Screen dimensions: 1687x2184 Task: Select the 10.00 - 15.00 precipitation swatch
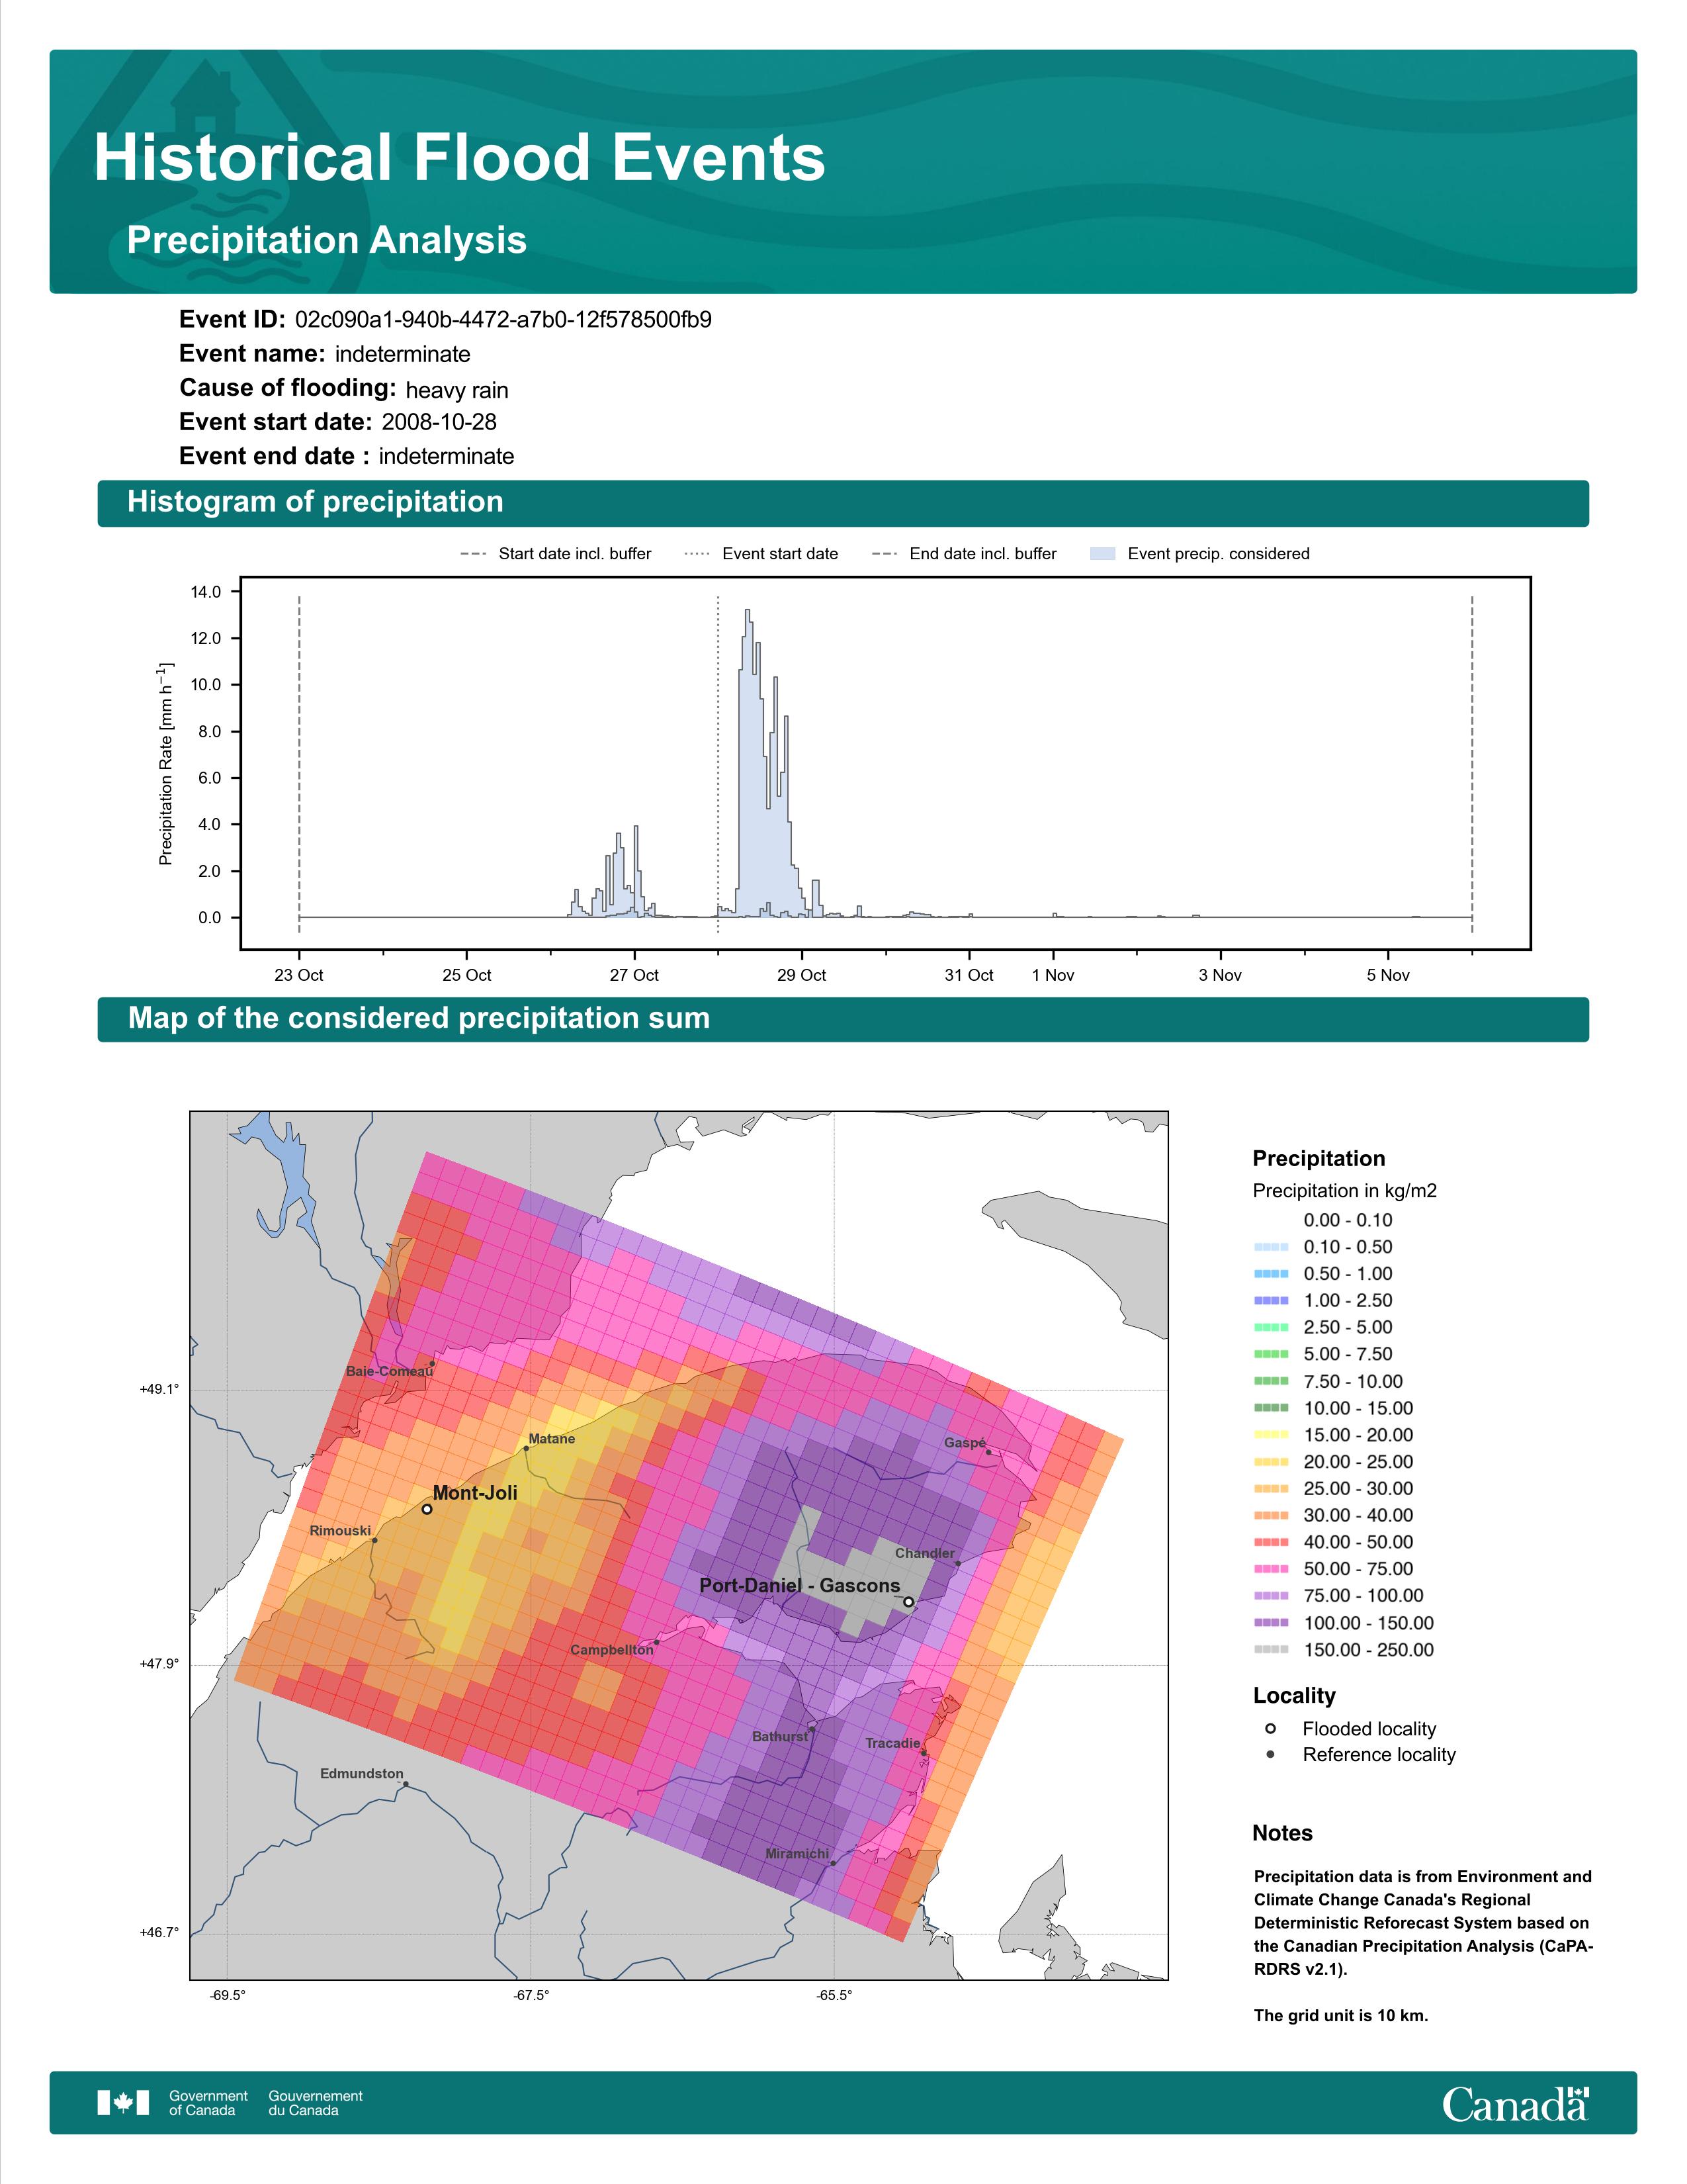point(1272,1408)
